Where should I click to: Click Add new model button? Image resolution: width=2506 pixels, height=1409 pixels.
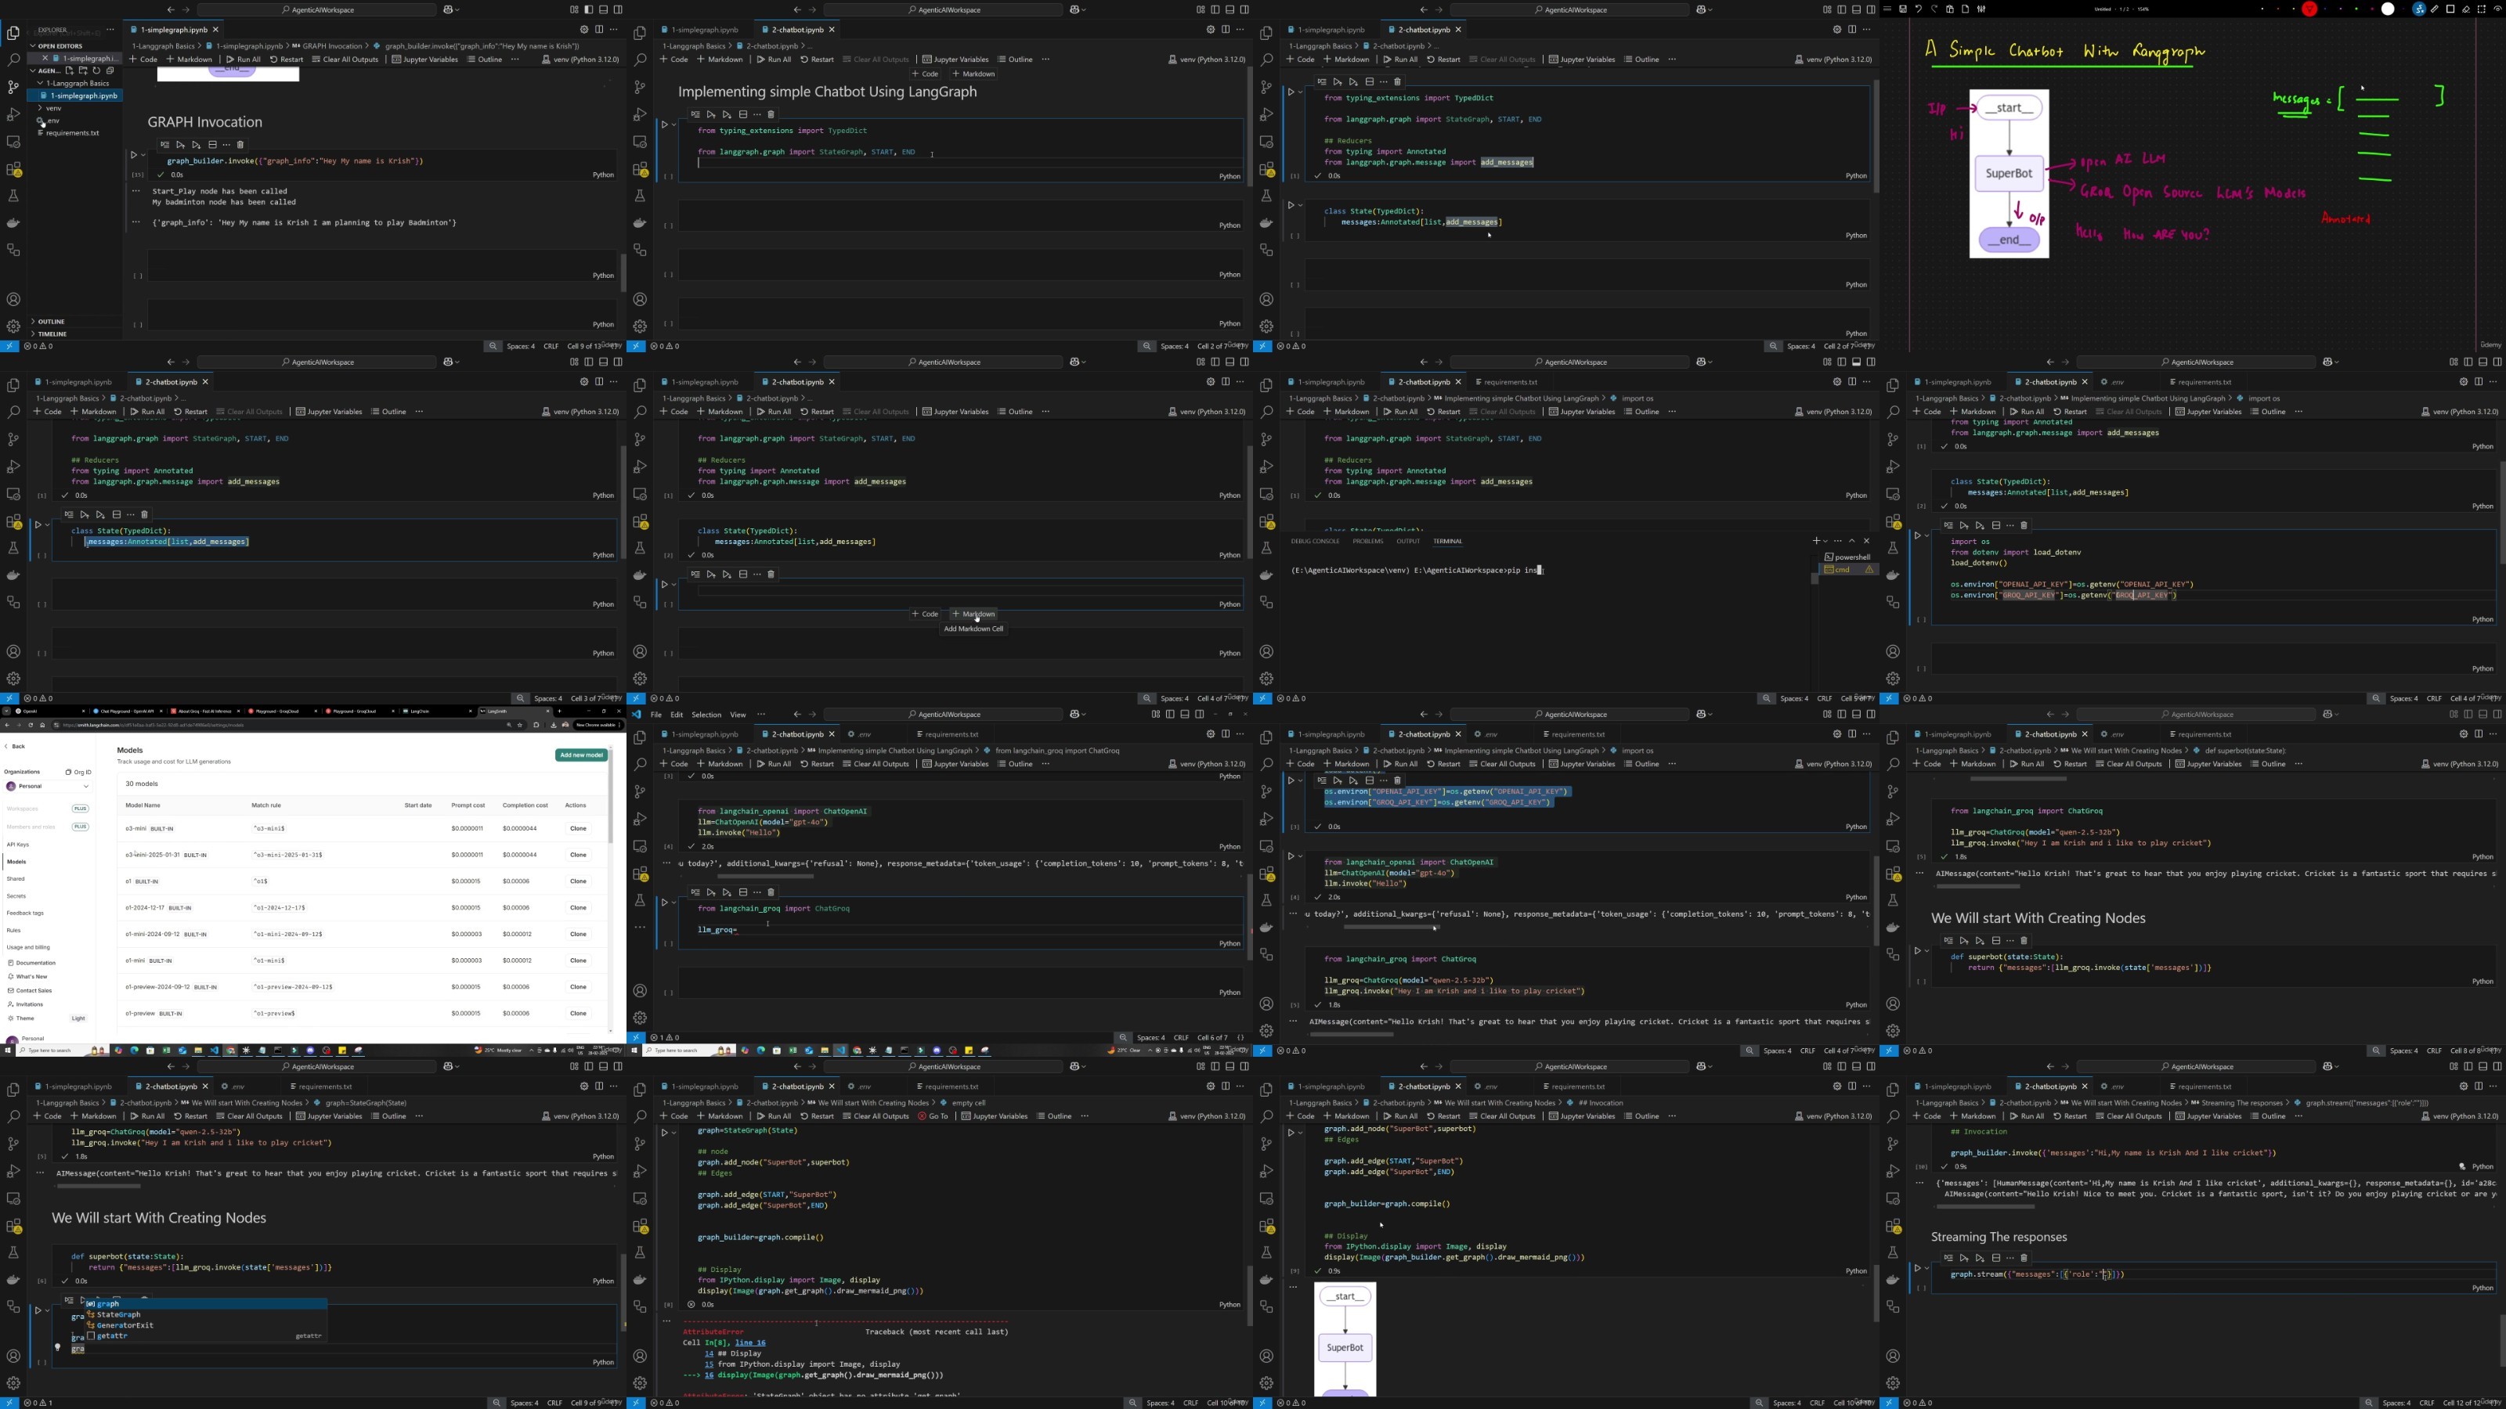coord(581,755)
